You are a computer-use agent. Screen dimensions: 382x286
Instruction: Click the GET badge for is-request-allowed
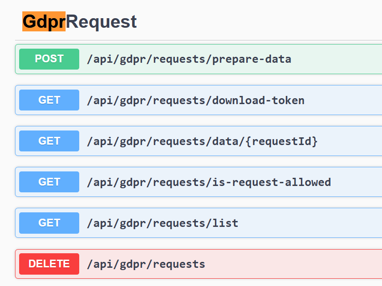click(49, 182)
